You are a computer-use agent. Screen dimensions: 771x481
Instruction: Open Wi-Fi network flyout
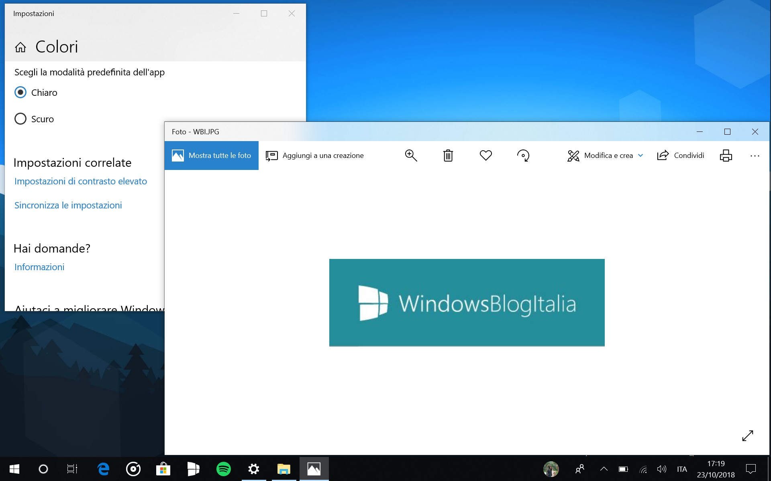pyautogui.click(x=643, y=469)
